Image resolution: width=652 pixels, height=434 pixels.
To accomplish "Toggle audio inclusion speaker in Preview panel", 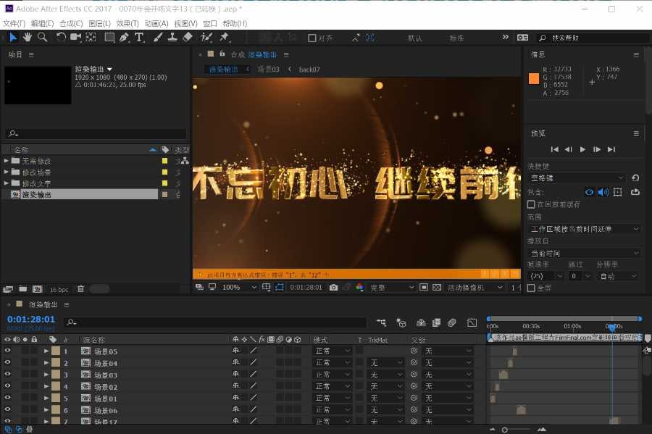I will tap(603, 192).
